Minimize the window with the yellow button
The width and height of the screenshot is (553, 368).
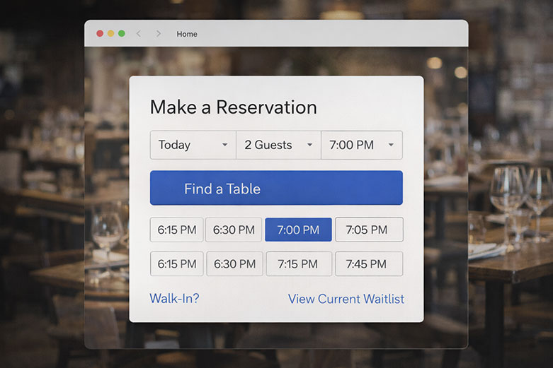tap(110, 34)
